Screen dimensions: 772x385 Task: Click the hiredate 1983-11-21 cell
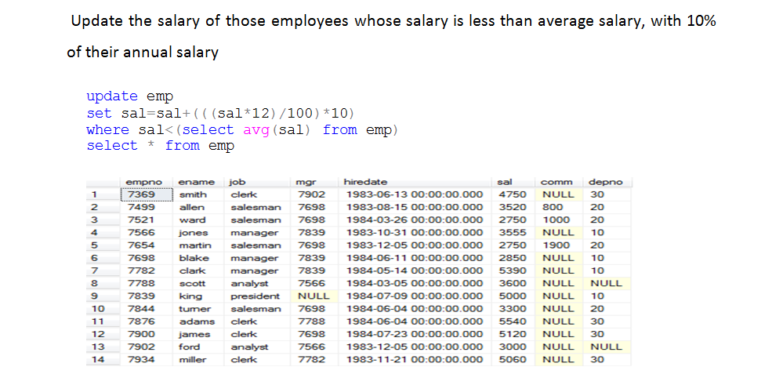click(415, 359)
